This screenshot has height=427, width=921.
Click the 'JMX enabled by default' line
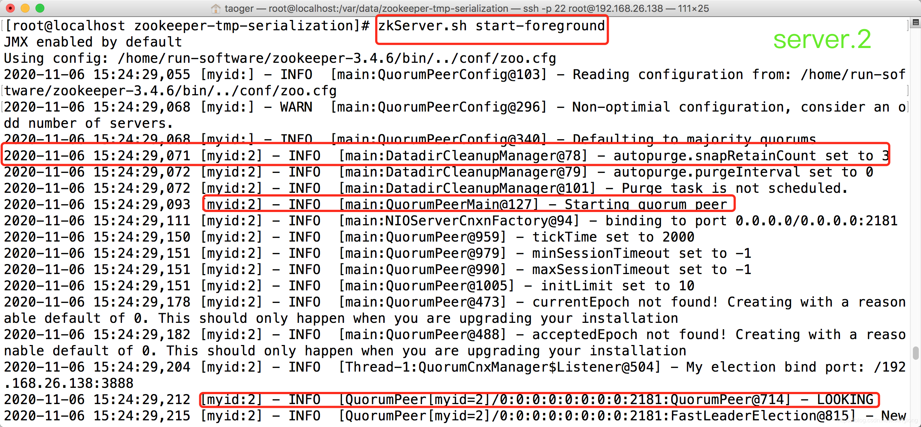point(93,42)
